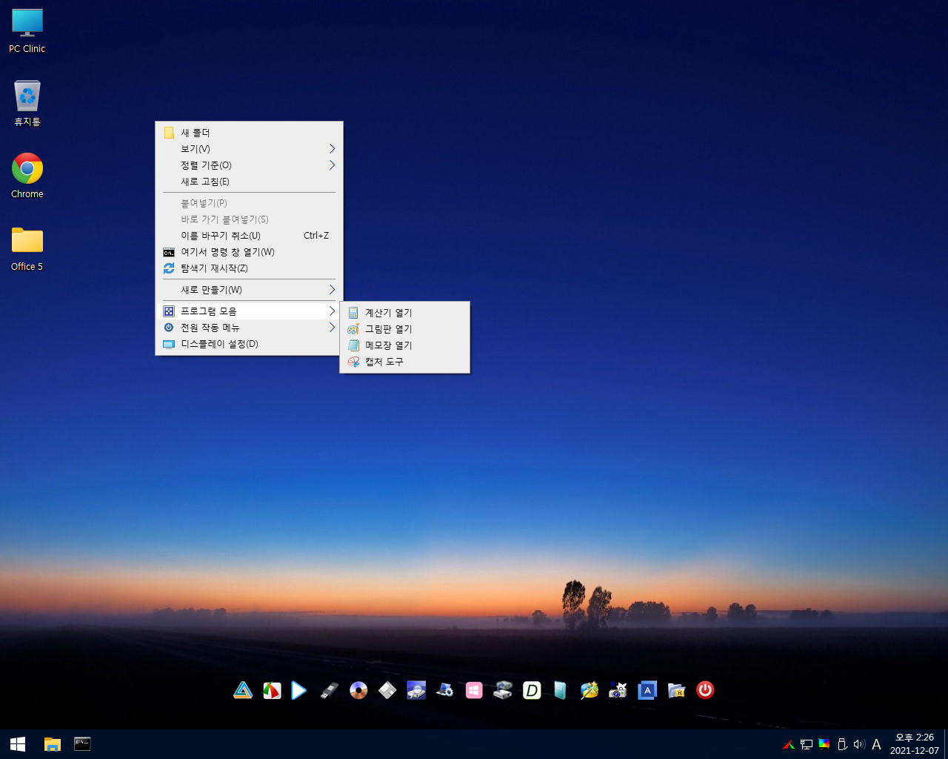Click the colorful triangle dock icon

(x=243, y=691)
